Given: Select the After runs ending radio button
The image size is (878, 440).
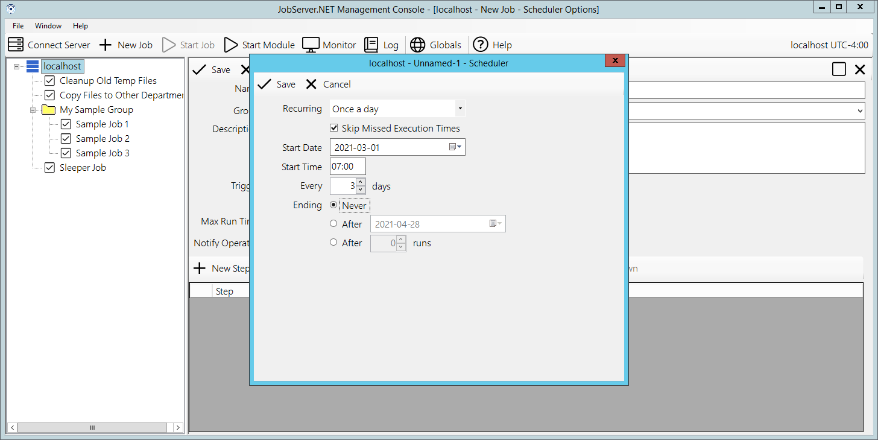Looking at the screenshot, I should point(333,243).
